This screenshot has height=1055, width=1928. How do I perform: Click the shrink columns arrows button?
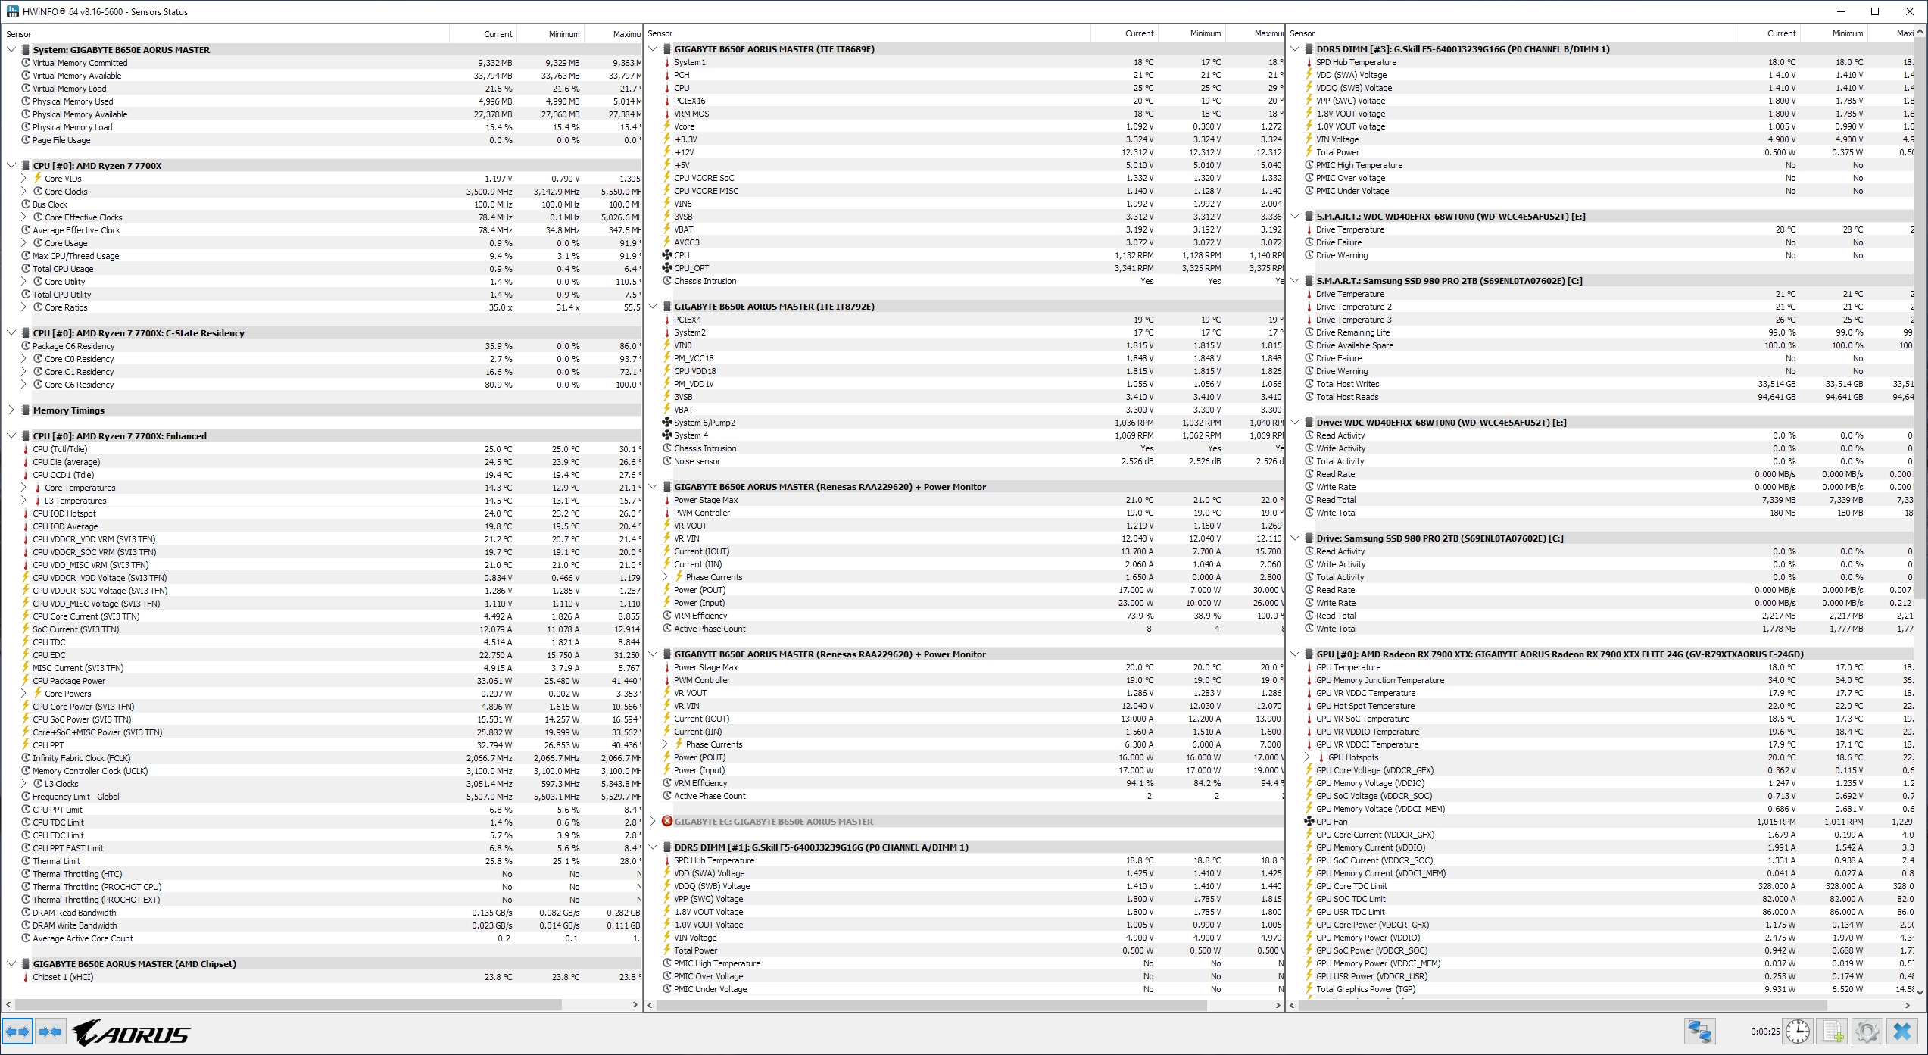pyautogui.click(x=50, y=1032)
